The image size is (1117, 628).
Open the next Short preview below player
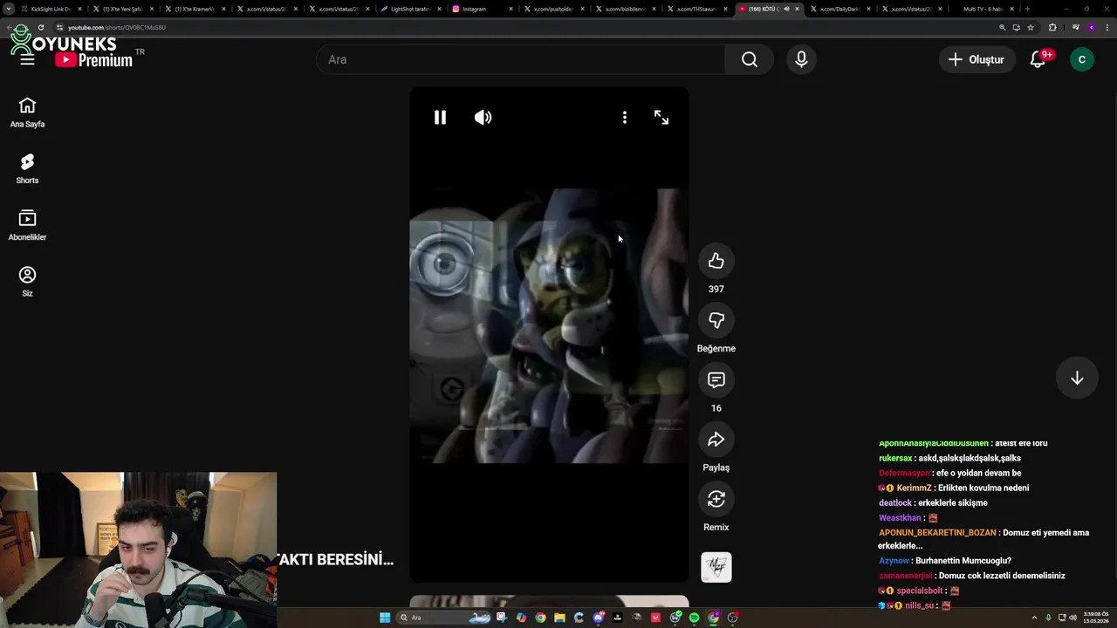tap(549, 601)
